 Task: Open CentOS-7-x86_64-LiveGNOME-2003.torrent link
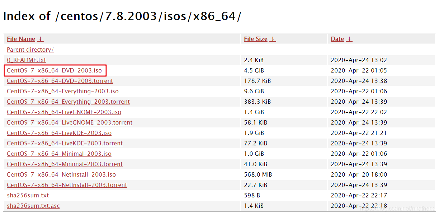pyautogui.click(x=70, y=122)
